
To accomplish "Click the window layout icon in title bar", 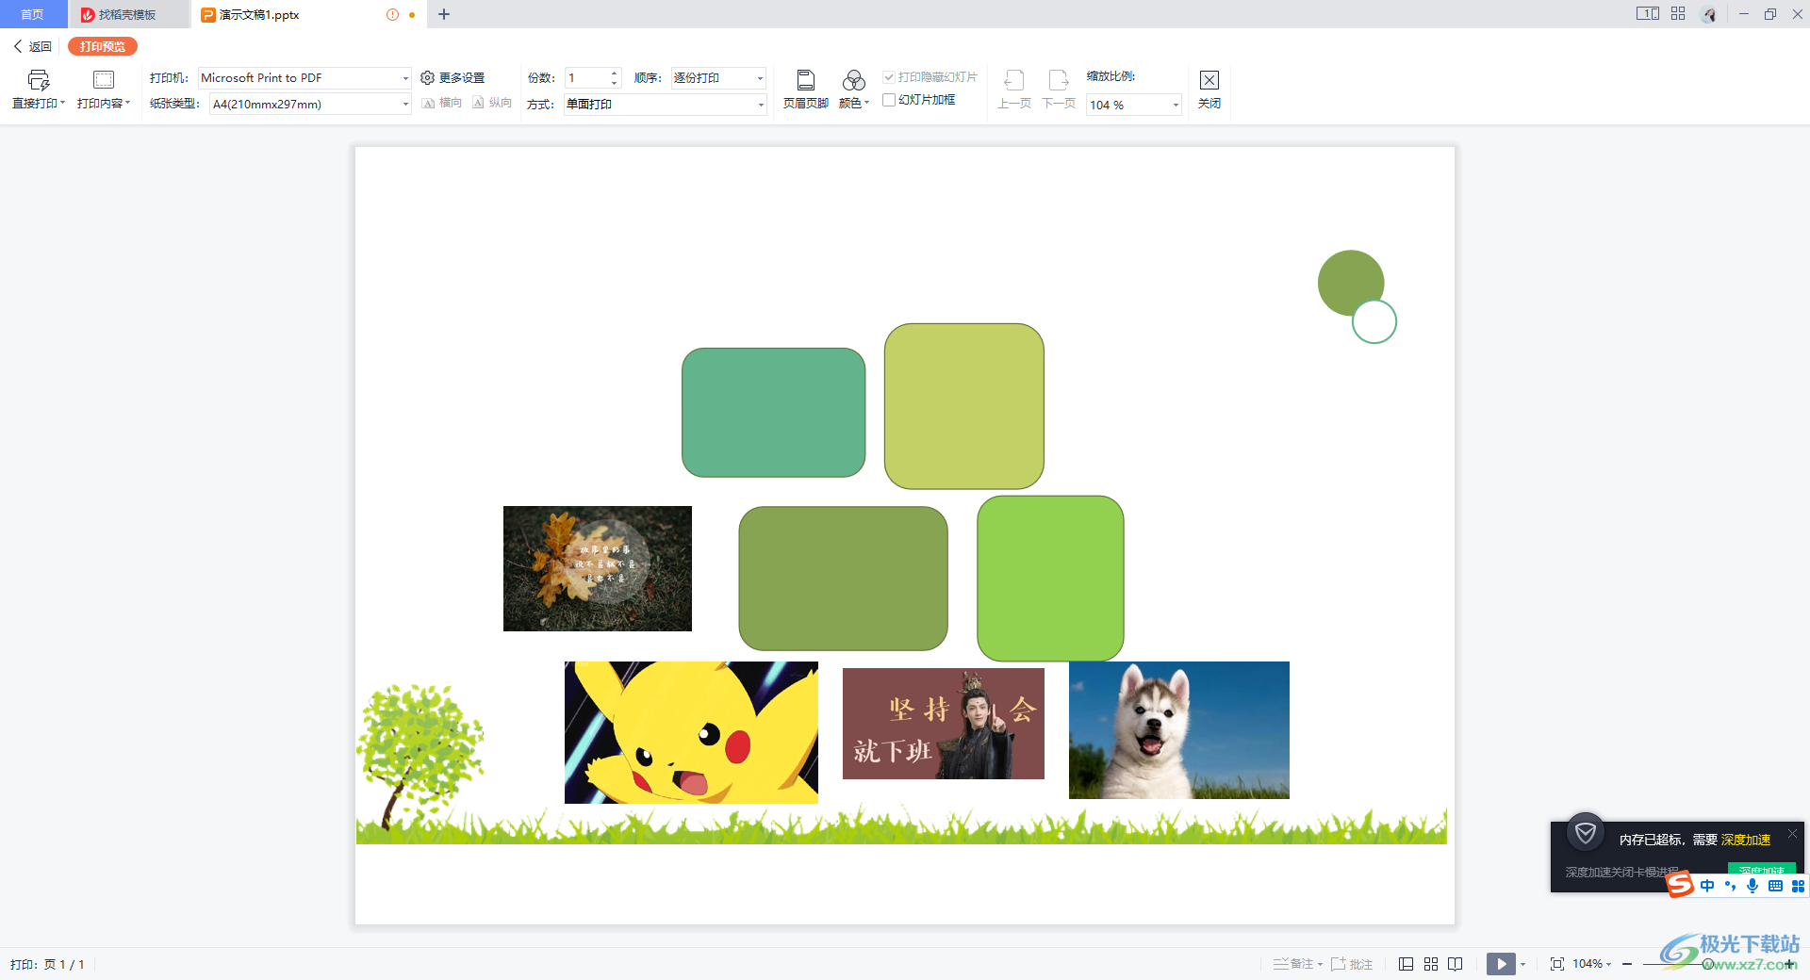I will 1648,14.
